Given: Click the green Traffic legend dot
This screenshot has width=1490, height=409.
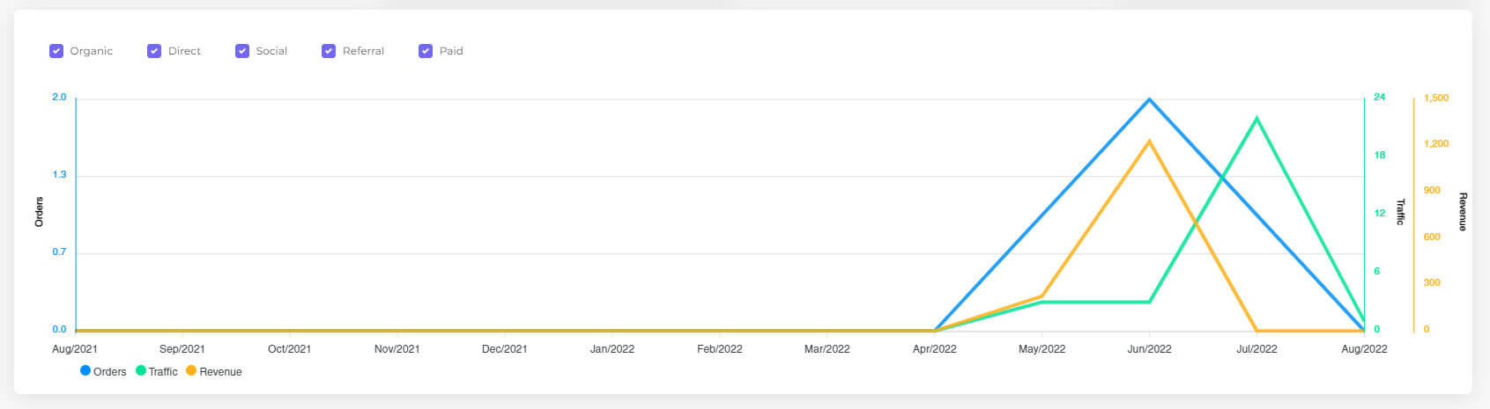Looking at the screenshot, I should (x=141, y=371).
